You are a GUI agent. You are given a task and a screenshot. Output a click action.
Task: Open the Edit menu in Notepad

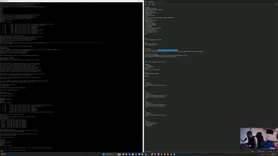click(x=149, y=4)
